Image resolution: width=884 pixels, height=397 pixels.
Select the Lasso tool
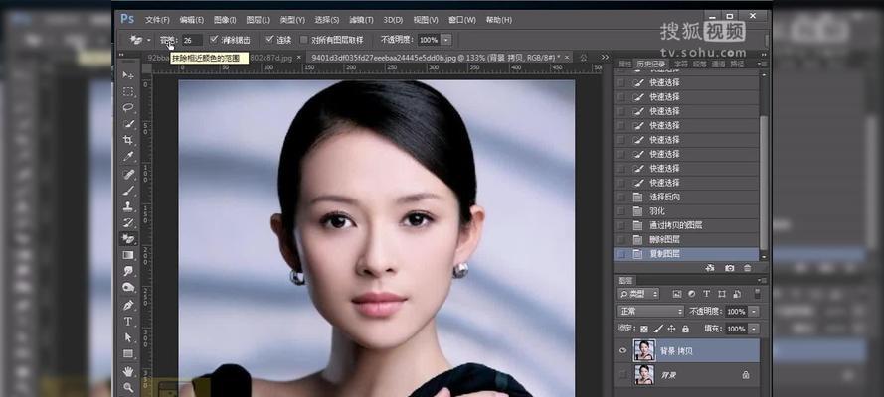[x=128, y=108]
